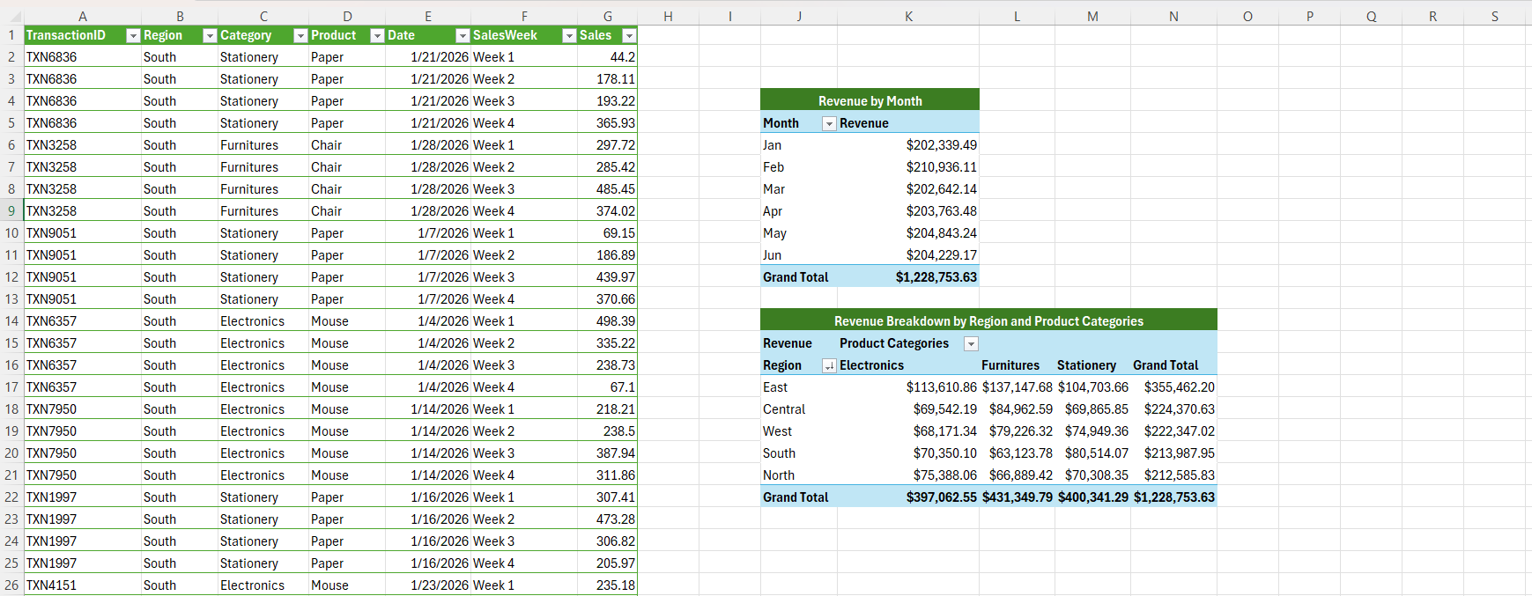The height and width of the screenshot is (596, 1532).
Task: Select the May month label
Action: [799, 232]
